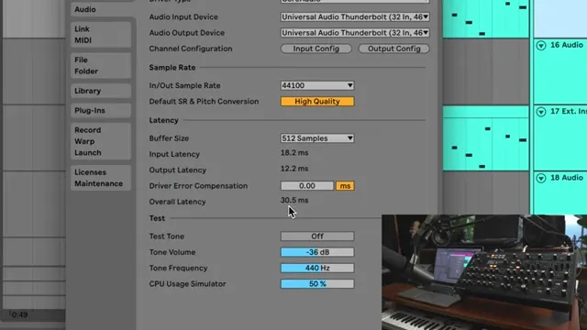Open the Buffer Size dropdown

(317, 138)
